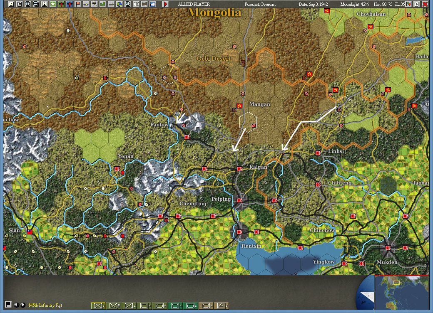Click the Soviet base marker at Mangan

tap(239, 106)
